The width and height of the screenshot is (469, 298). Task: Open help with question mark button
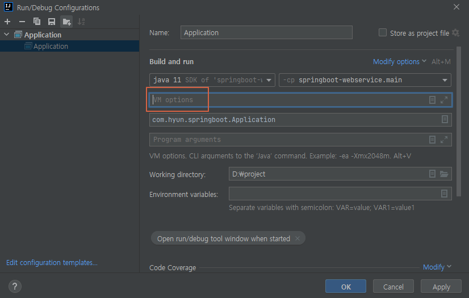coord(15,286)
